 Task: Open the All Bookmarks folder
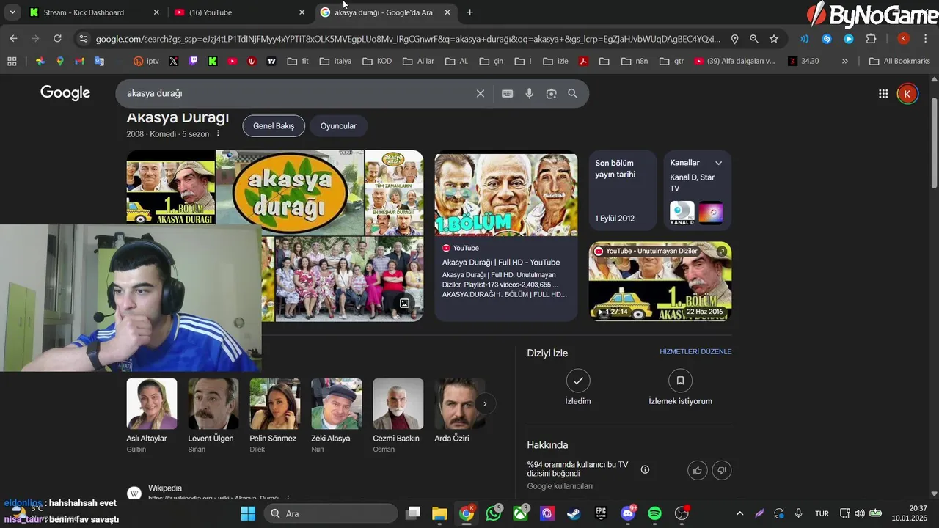899,61
